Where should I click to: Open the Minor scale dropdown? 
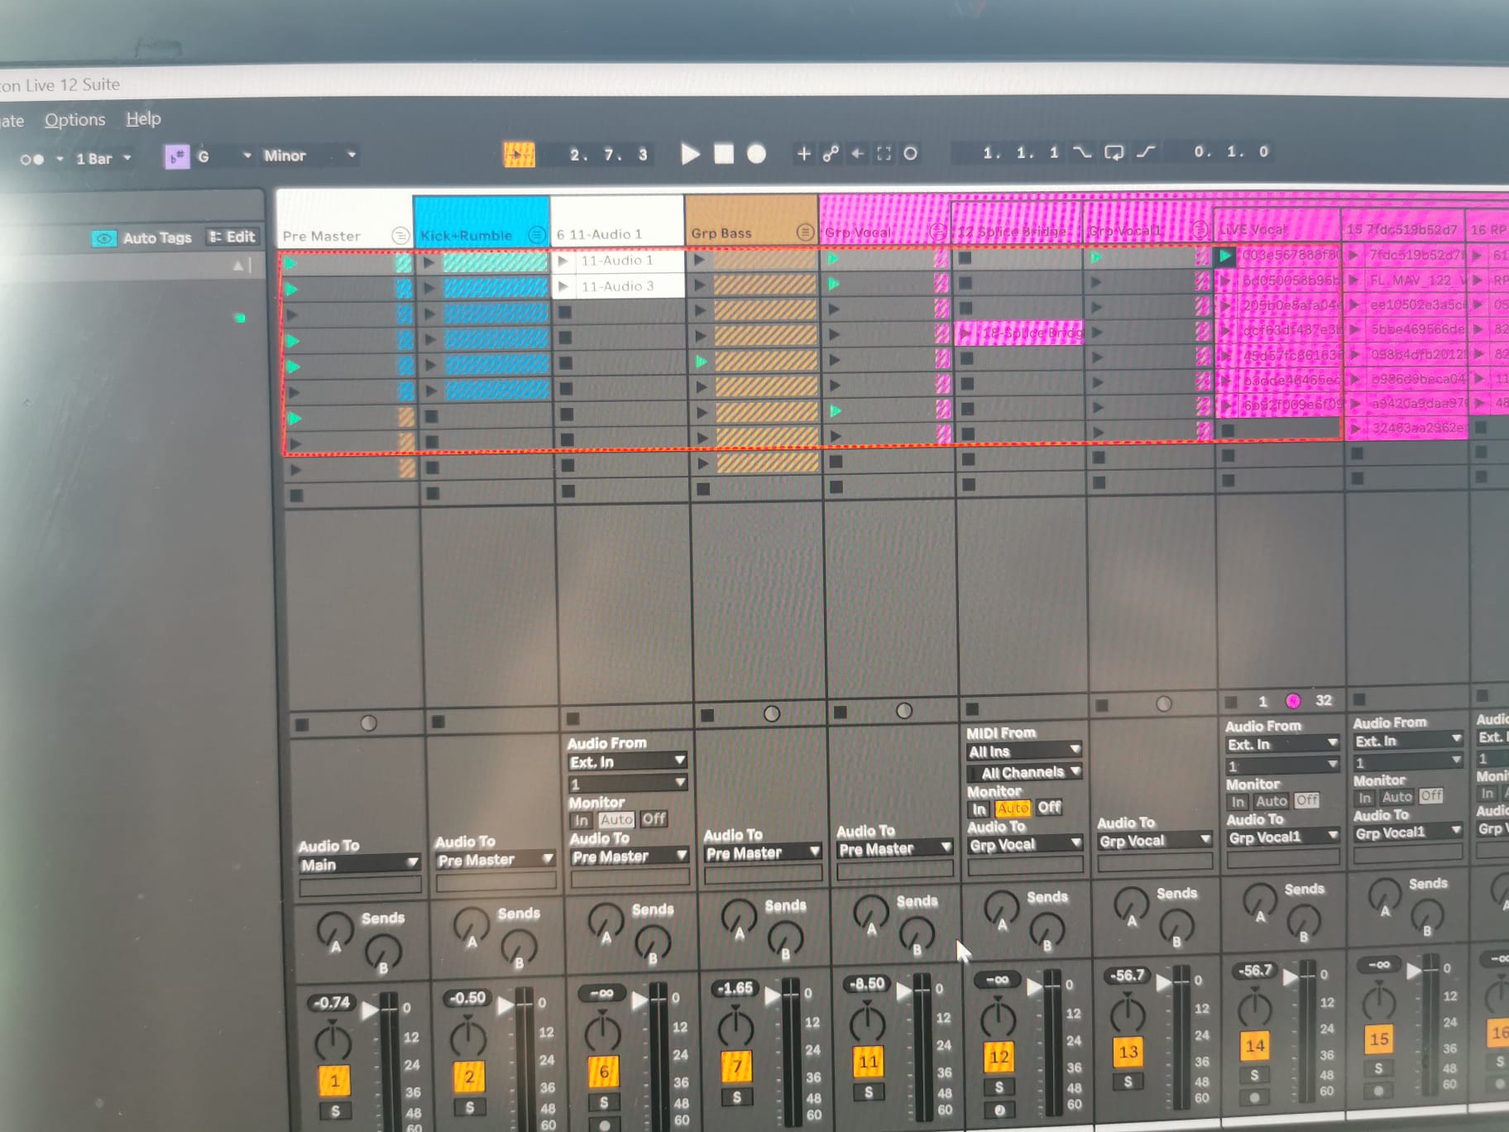tap(309, 156)
